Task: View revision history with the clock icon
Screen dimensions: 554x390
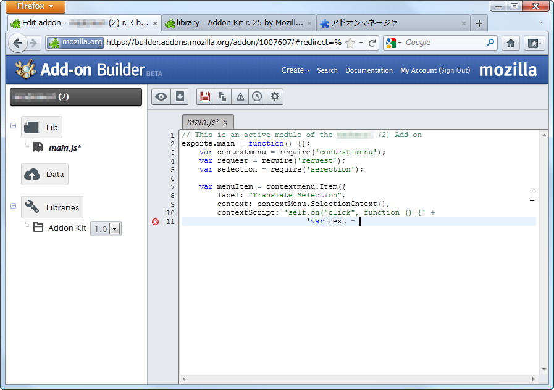Action: pyautogui.click(x=256, y=96)
